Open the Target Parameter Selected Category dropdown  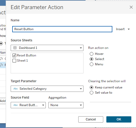point(47,89)
